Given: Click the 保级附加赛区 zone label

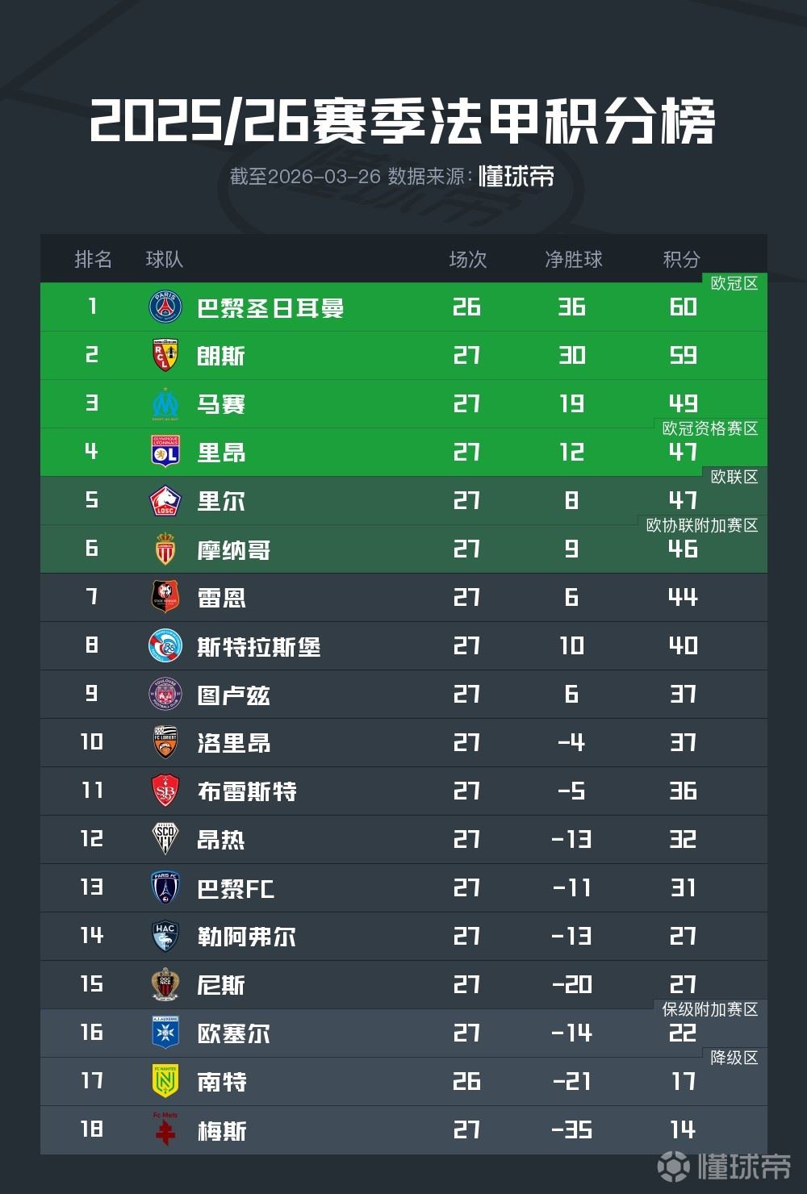Looking at the screenshot, I should (x=710, y=1009).
